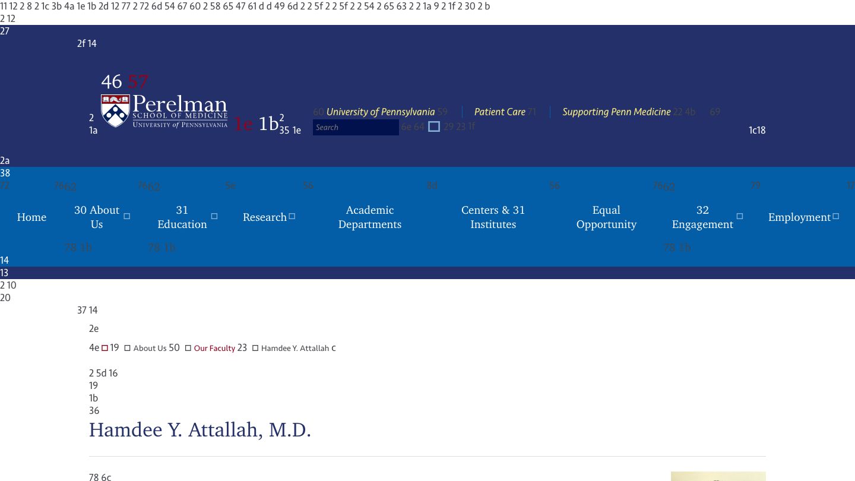This screenshot has width=855, height=481.
Task: Expand the Research menu dropdown arrow
Action: pos(292,217)
